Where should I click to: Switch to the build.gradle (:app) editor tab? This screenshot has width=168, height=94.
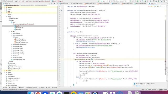click(77, 4)
